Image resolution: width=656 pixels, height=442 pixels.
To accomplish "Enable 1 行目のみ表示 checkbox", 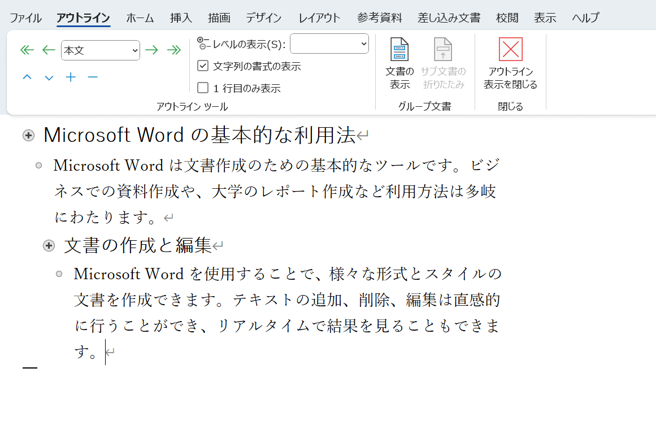I will 203,88.
